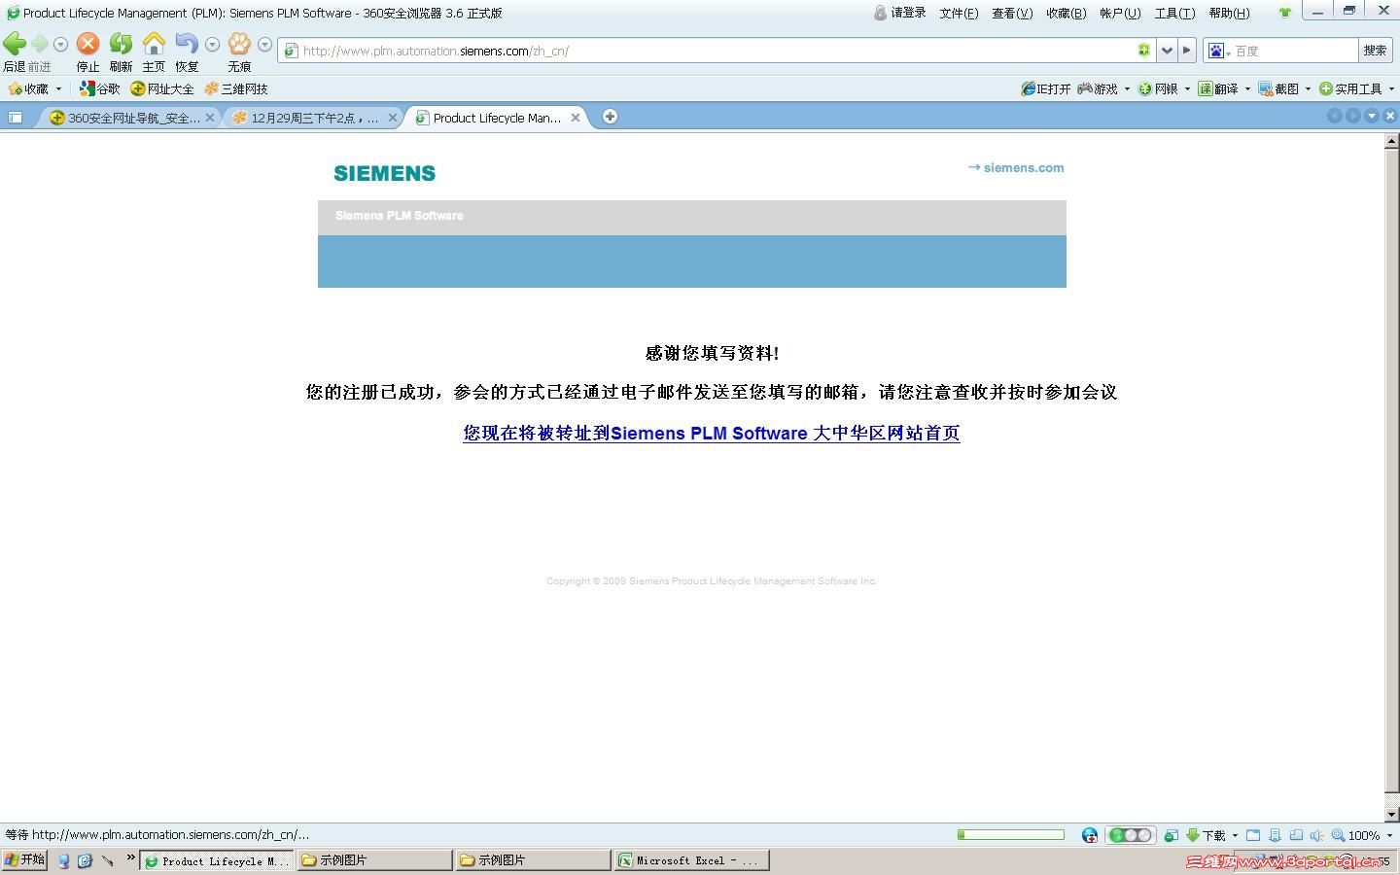
Task: Click the page loading progress bar
Action: coord(1011,835)
